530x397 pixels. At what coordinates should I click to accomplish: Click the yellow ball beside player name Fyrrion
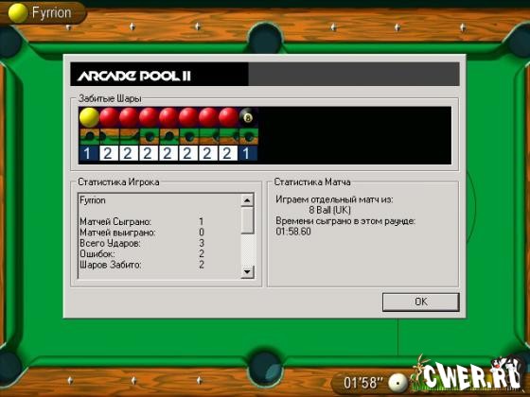coord(18,13)
